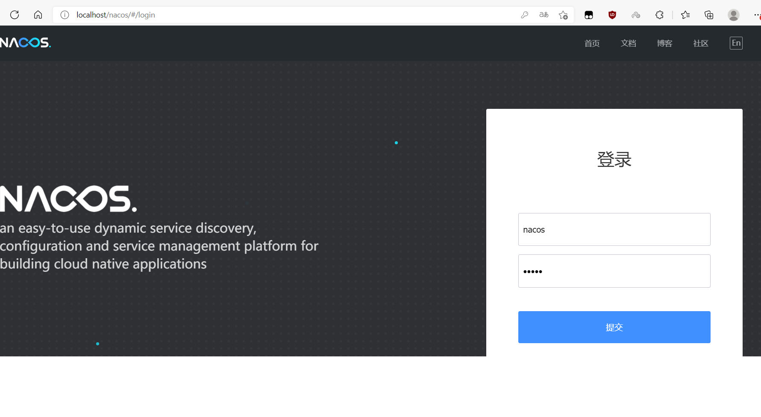Reload the page with the refresh icon
Viewport: 761px width, 417px height.
tap(15, 15)
